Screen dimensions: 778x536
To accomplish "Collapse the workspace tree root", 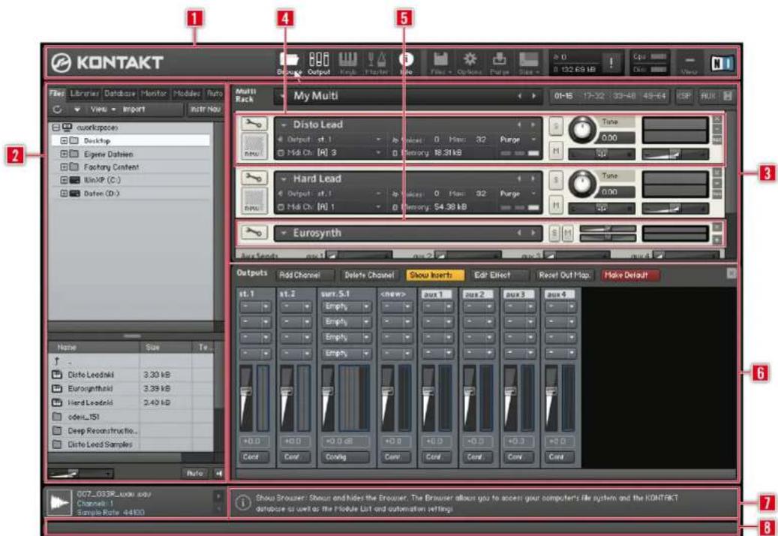I will point(56,128).
